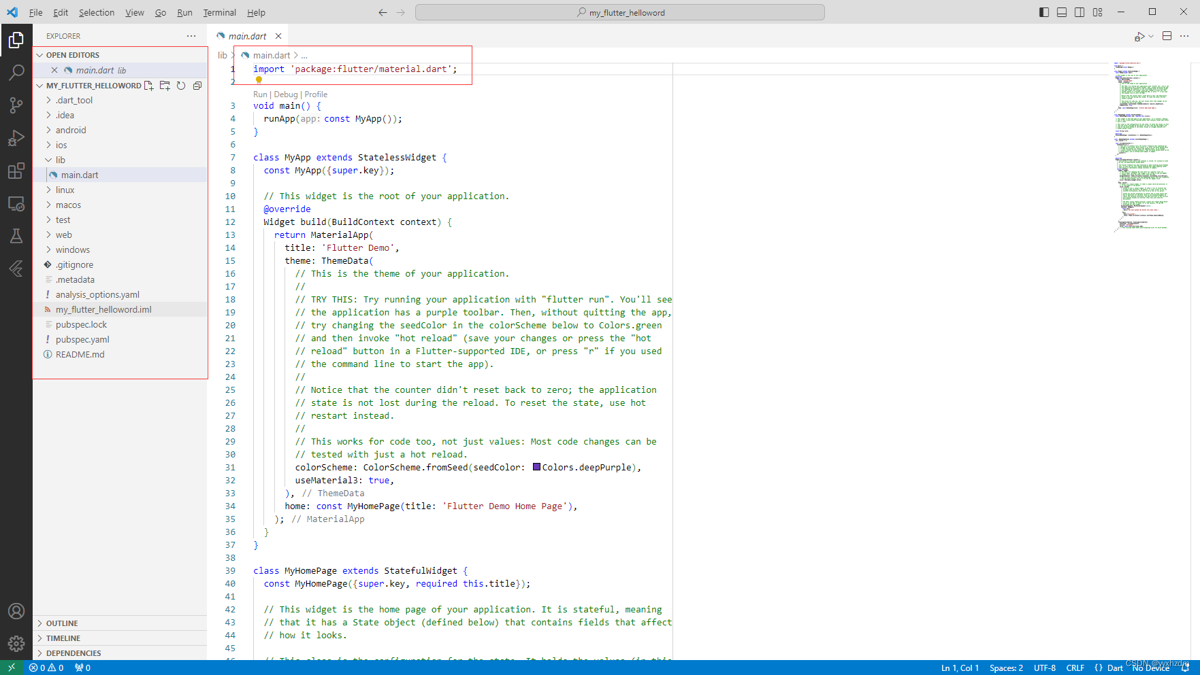
Task: Open the Terminal menu
Action: click(219, 12)
